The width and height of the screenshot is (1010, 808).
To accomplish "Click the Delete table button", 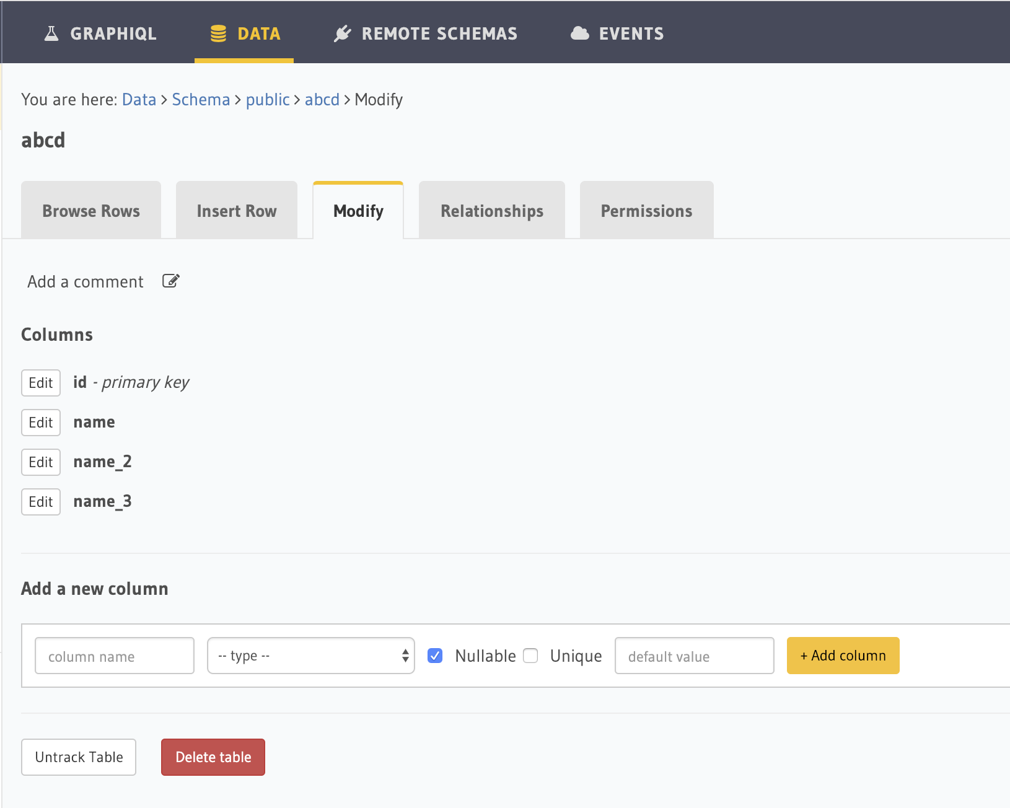I will (213, 757).
